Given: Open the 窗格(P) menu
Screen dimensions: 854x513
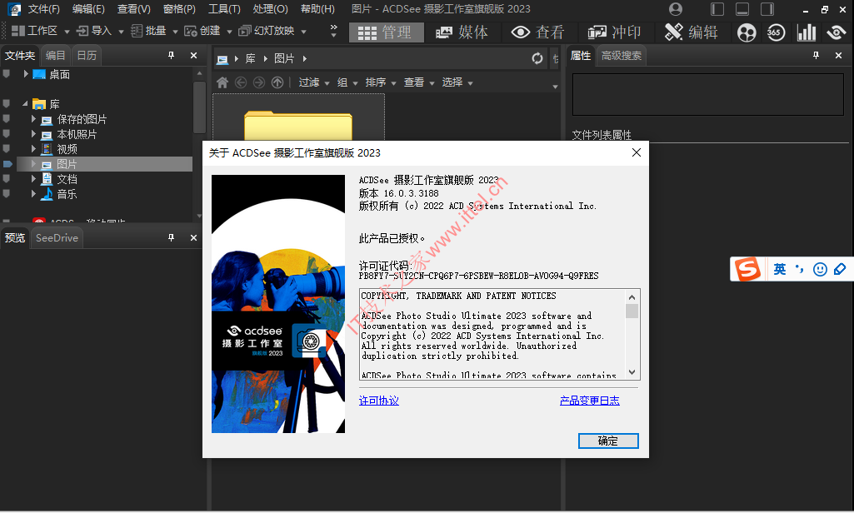Looking at the screenshot, I should point(179,9).
